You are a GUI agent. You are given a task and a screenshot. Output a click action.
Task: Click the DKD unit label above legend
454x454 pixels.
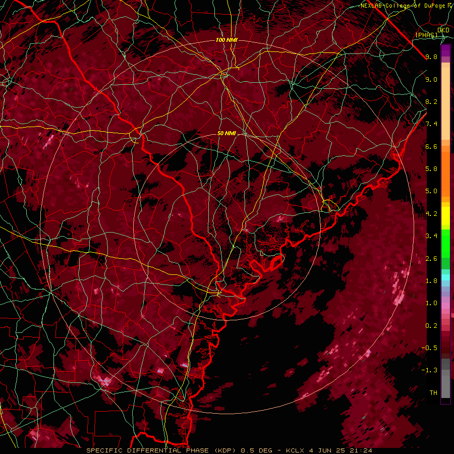(x=443, y=30)
